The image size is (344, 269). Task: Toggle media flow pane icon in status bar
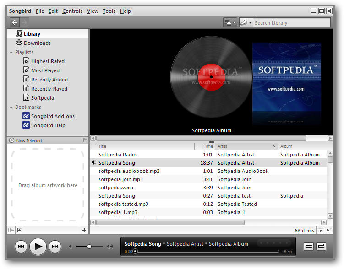pos(321,230)
